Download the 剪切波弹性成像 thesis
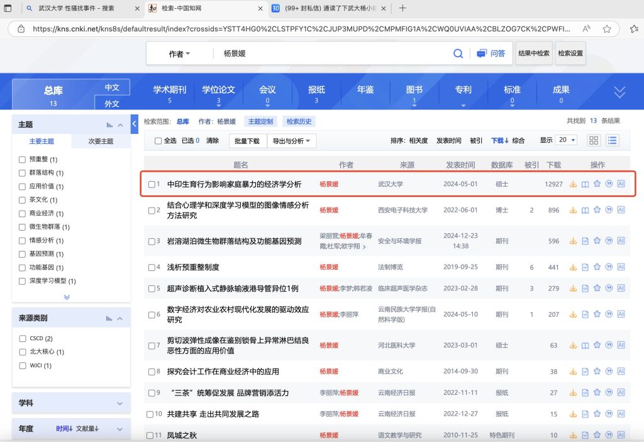The width and height of the screenshot is (644, 442). [x=573, y=345]
